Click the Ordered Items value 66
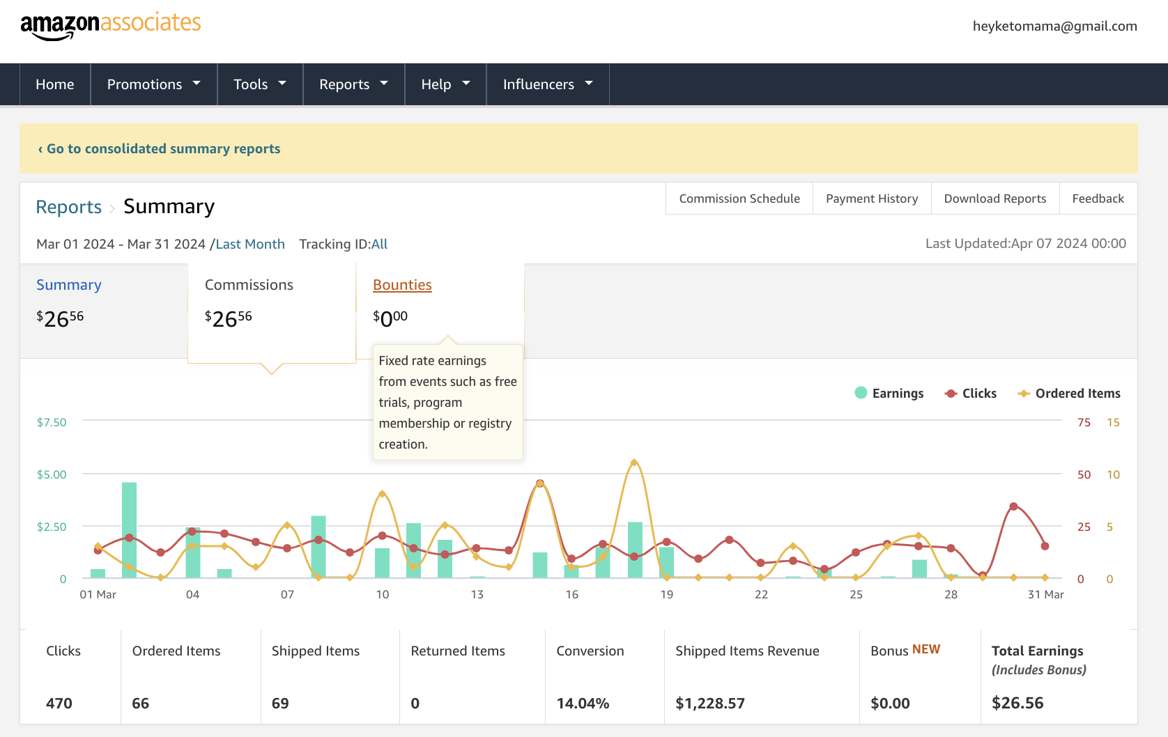This screenshot has width=1168, height=737. click(x=141, y=704)
